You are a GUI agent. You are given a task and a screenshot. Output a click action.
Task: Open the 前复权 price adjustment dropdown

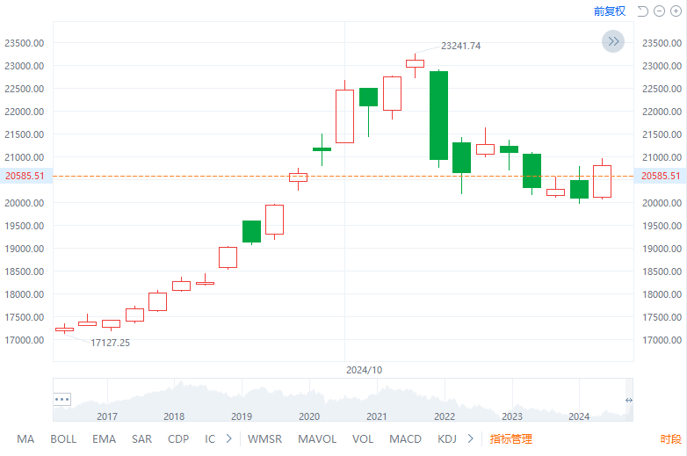click(x=609, y=11)
